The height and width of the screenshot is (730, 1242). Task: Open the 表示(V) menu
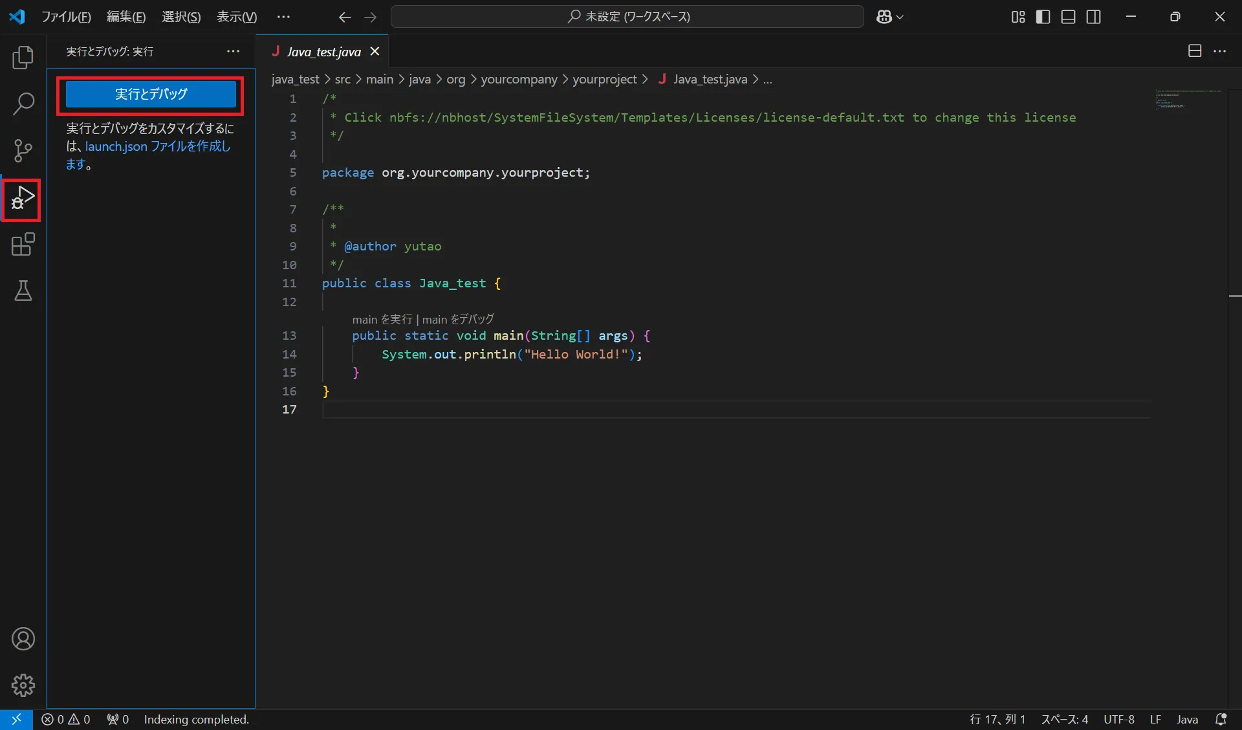pyautogui.click(x=237, y=17)
